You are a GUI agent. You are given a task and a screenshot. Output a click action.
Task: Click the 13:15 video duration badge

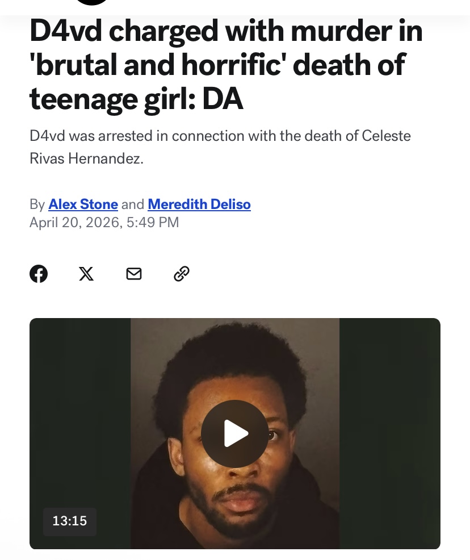point(70,521)
